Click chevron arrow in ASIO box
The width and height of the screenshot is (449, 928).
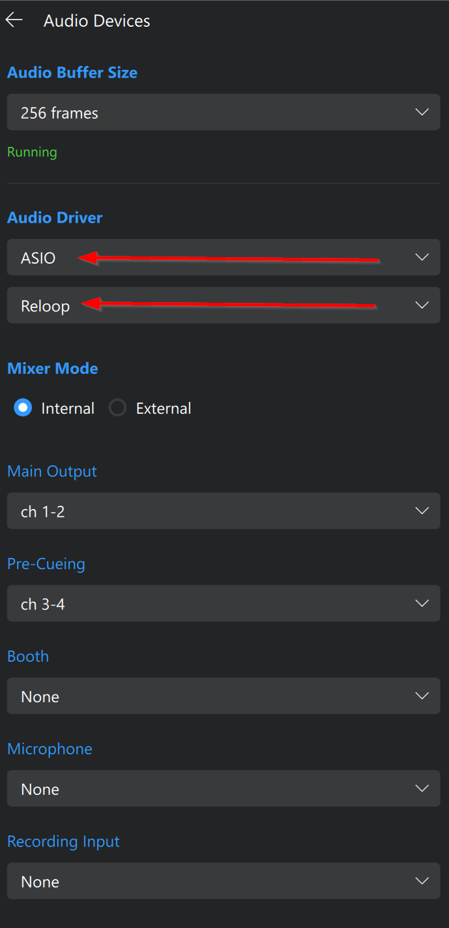point(422,257)
